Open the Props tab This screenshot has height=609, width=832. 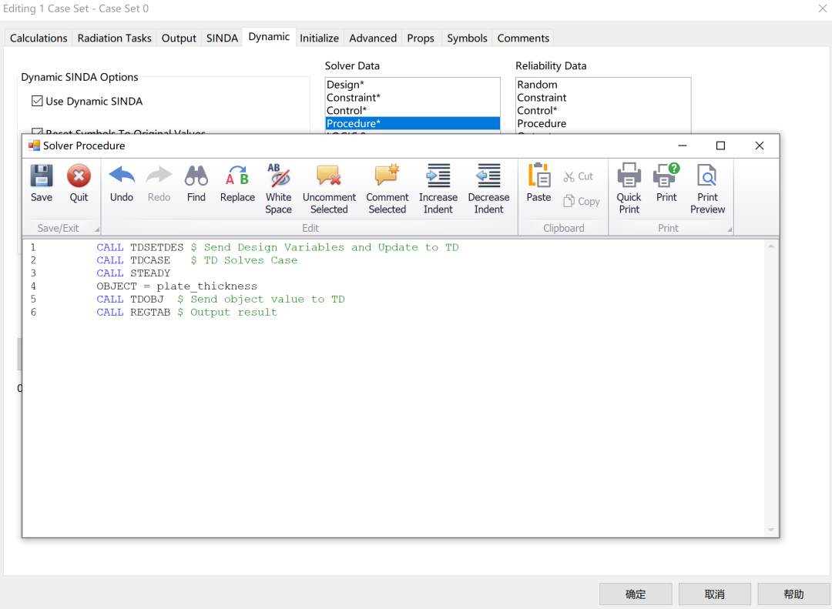click(421, 38)
